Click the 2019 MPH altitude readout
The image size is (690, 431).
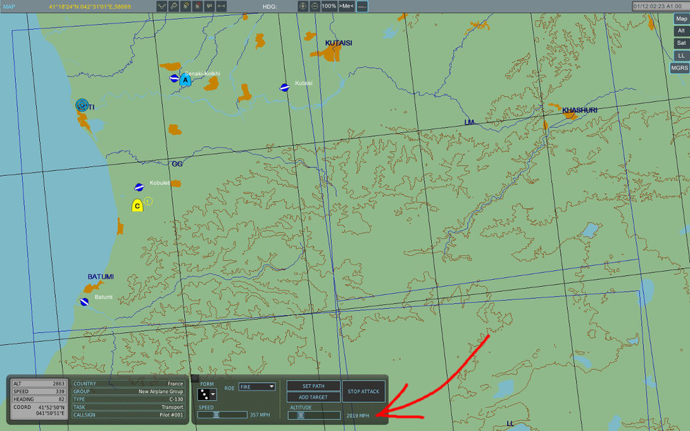click(357, 416)
